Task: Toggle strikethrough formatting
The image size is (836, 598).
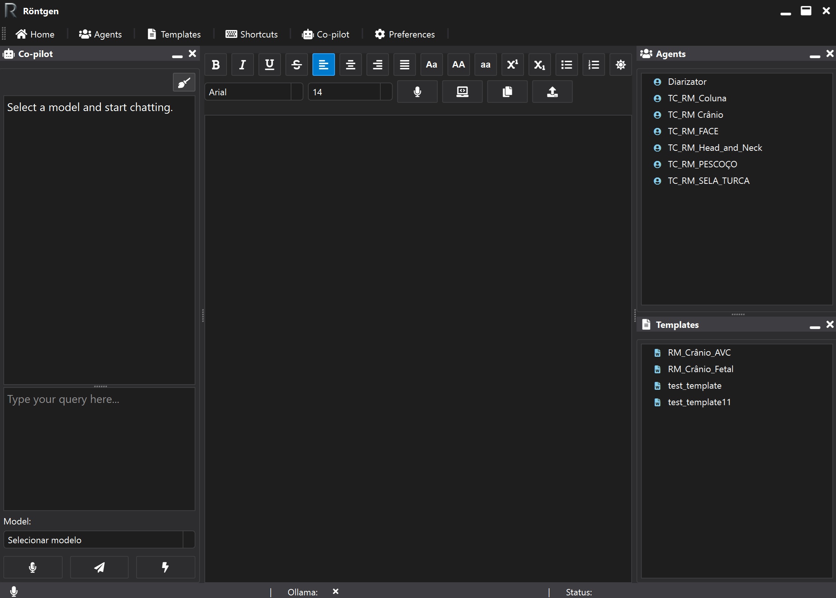Action: pos(297,65)
